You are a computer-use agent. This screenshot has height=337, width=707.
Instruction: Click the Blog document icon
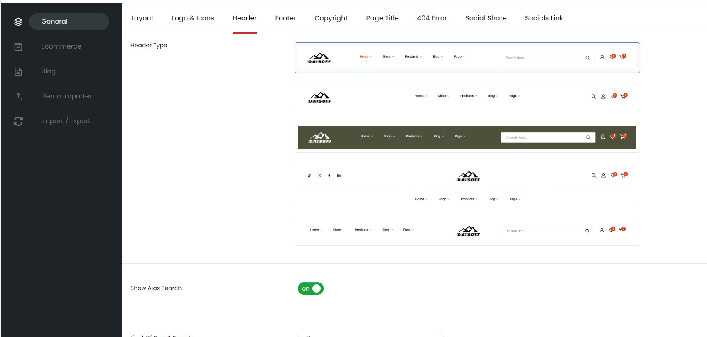(18, 72)
